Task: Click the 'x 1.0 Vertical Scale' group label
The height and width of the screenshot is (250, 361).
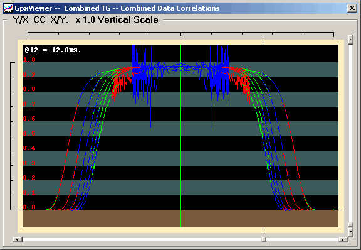Action: point(117,20)
